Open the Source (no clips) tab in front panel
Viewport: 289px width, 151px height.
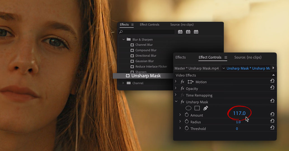tap(248, 57)
